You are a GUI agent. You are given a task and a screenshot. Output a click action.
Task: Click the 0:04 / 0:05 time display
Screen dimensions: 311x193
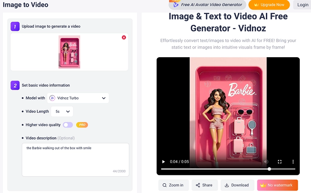click(x=179, y=161)
